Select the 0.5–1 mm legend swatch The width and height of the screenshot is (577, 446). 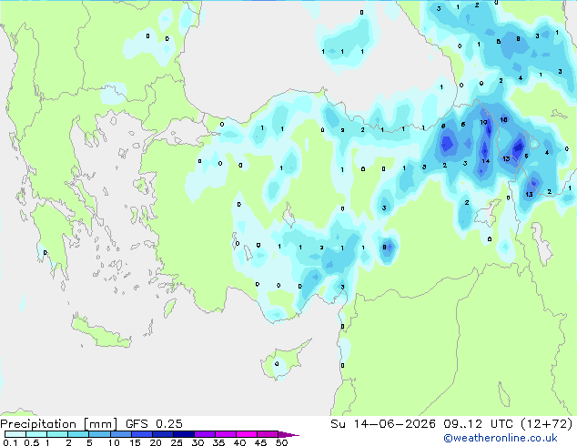(36, 434)
